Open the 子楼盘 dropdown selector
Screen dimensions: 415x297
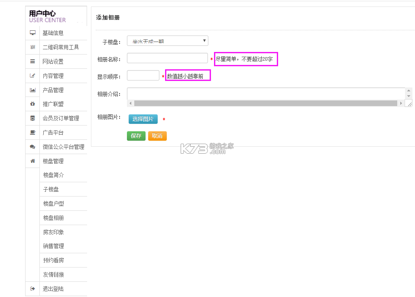[168, 41]
